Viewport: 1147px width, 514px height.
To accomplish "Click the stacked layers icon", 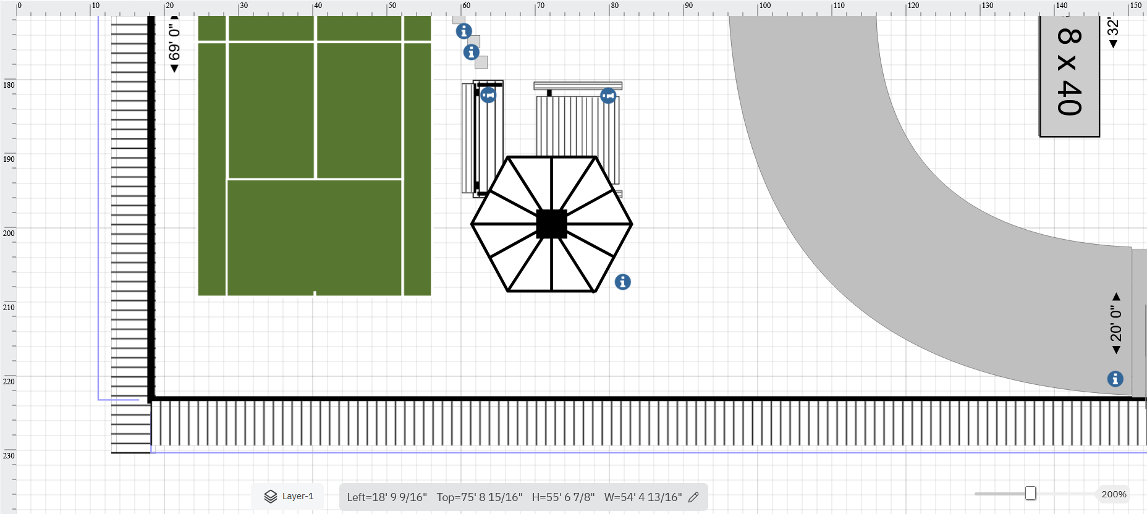I will [271, 497].
